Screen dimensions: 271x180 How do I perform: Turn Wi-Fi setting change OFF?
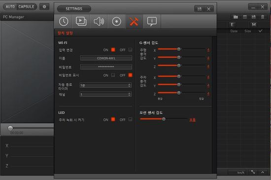(x=130, y=50)
